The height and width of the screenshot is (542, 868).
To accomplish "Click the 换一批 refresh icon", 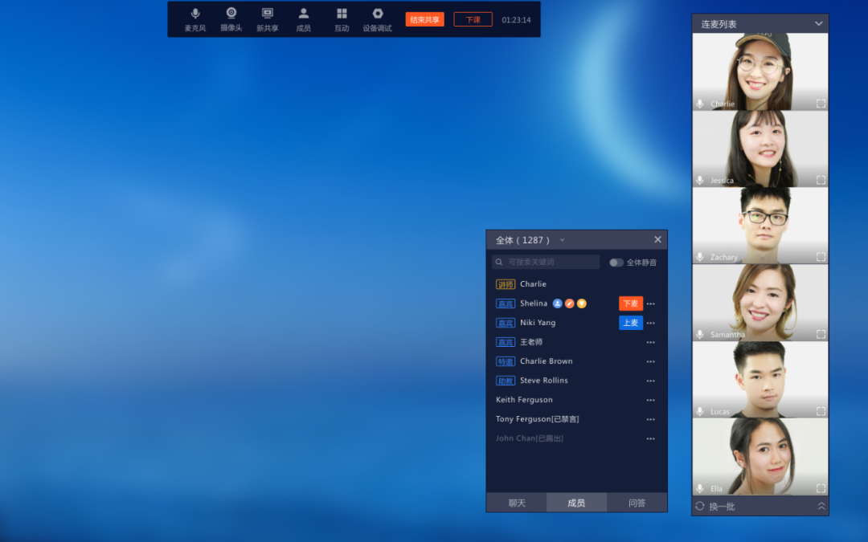I will pyautogui.click(x=700, y=507).
